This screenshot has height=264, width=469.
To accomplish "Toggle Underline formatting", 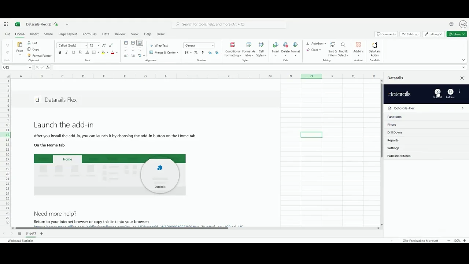I will click(x=73, y=52).
